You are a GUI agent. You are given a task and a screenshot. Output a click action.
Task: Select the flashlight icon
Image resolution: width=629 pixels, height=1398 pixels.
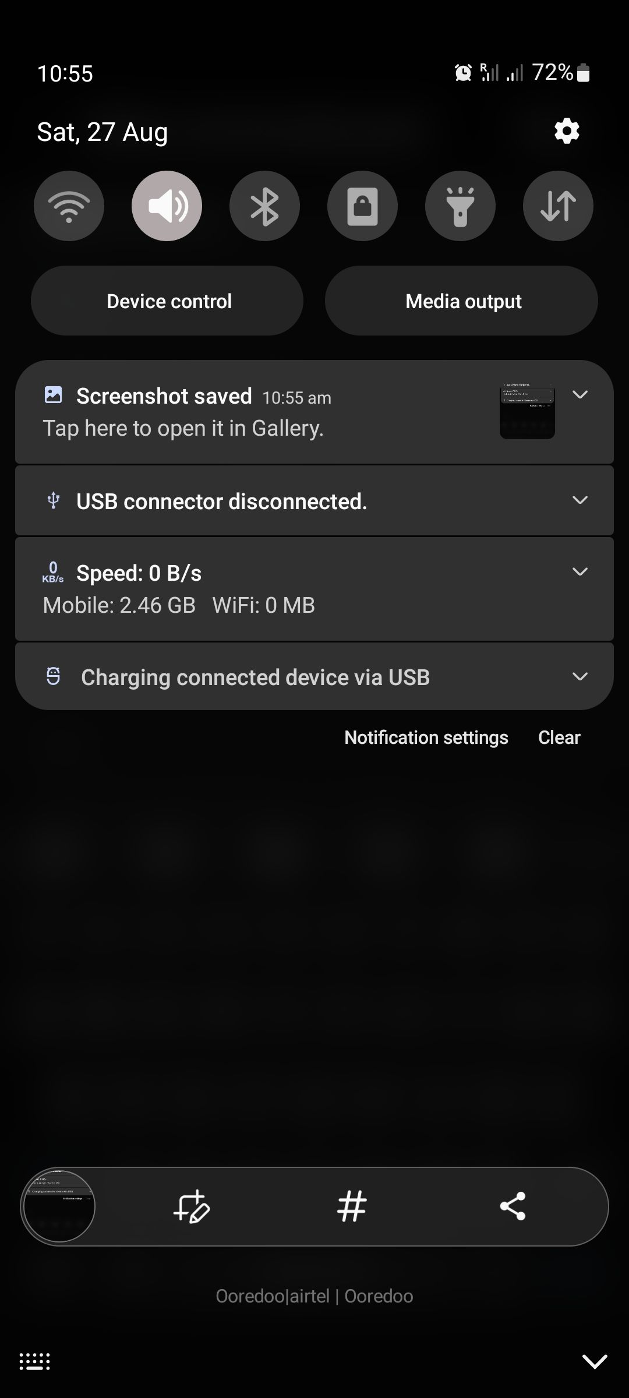coord(460,206)
